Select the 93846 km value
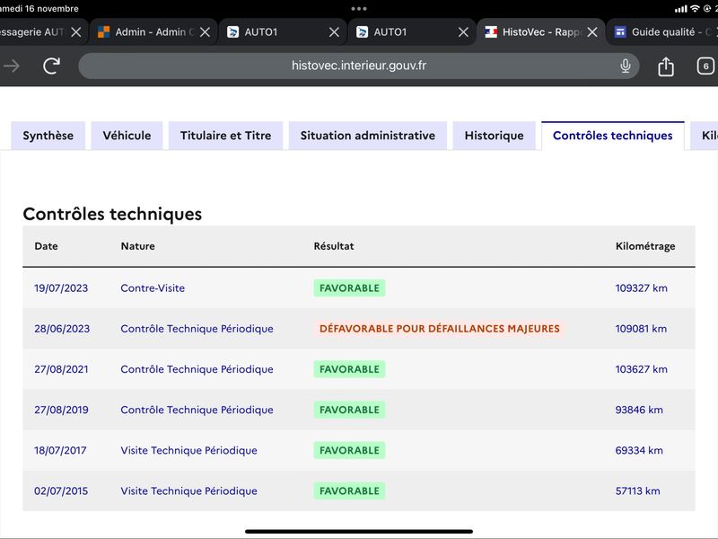718x539 pixels. click(639, 410)
